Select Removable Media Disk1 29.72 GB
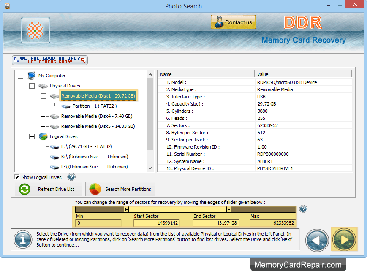Screen dimensions: 367x271 click(x=98, y=96)
